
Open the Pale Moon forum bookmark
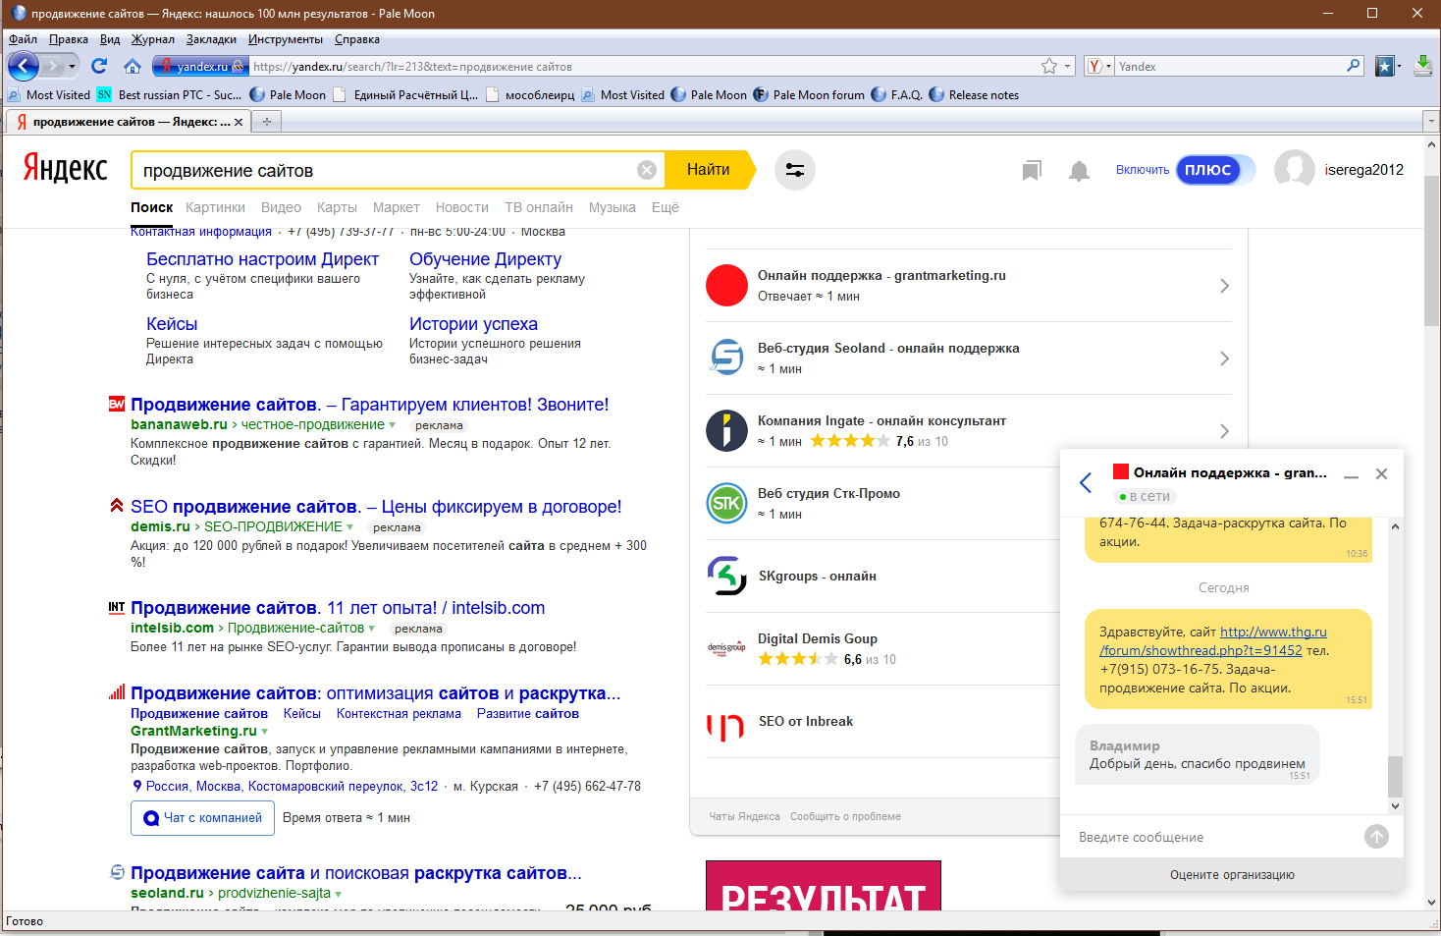click(809, 95)
